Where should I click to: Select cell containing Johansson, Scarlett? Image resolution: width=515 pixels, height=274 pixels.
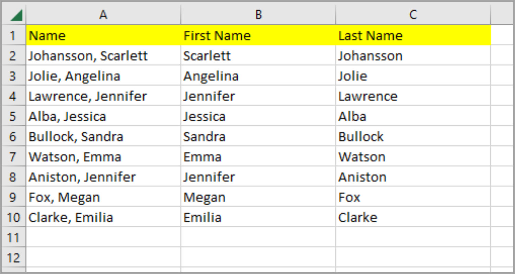[103, 56]
